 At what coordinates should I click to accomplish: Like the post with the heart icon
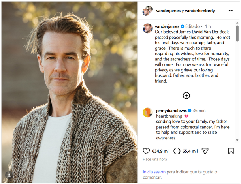146,151
